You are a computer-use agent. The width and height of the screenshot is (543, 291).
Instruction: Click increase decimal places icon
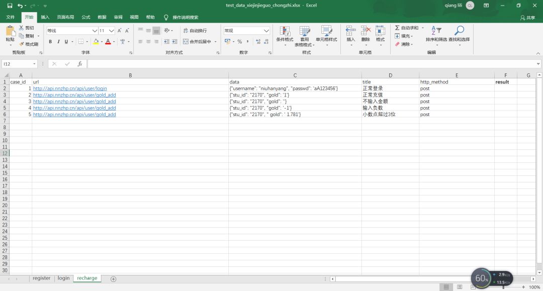(258, 42)
